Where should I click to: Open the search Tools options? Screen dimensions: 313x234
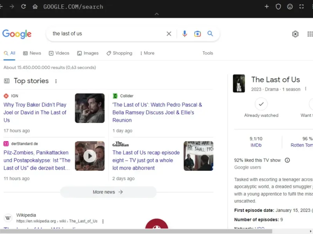208,53
